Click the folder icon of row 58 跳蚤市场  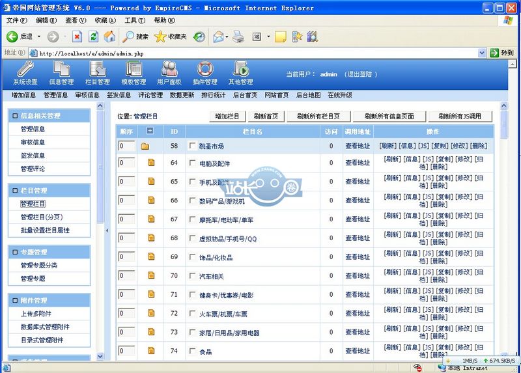pos(145,146)
